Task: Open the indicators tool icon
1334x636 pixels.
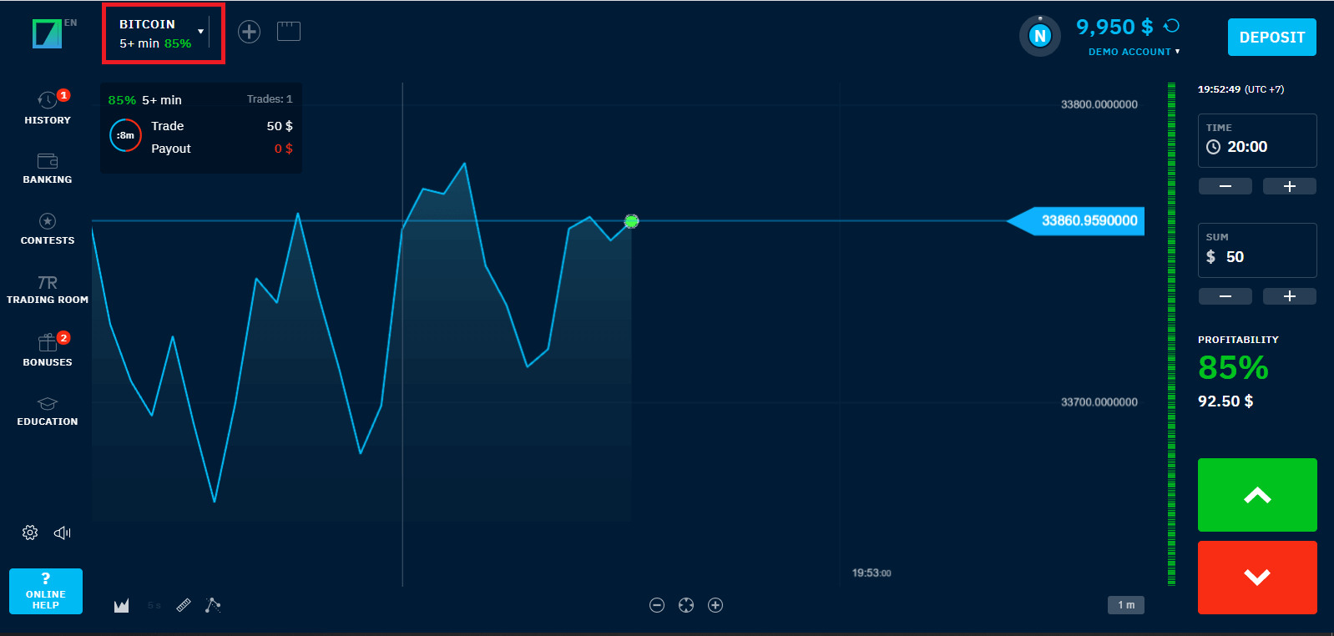Action: (213, 604)
